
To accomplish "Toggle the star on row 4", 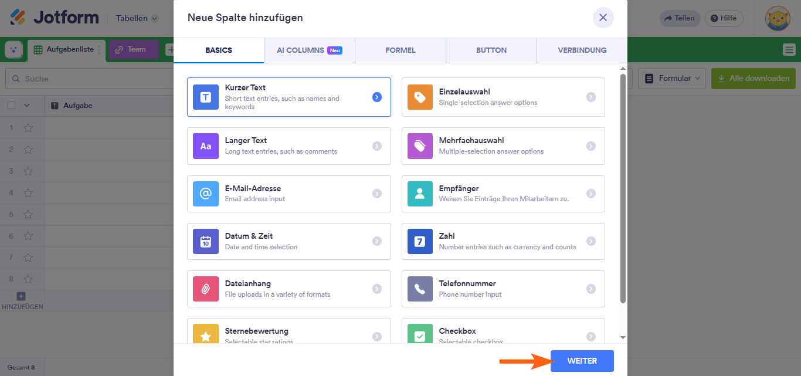I will click(x=28, y=193).
